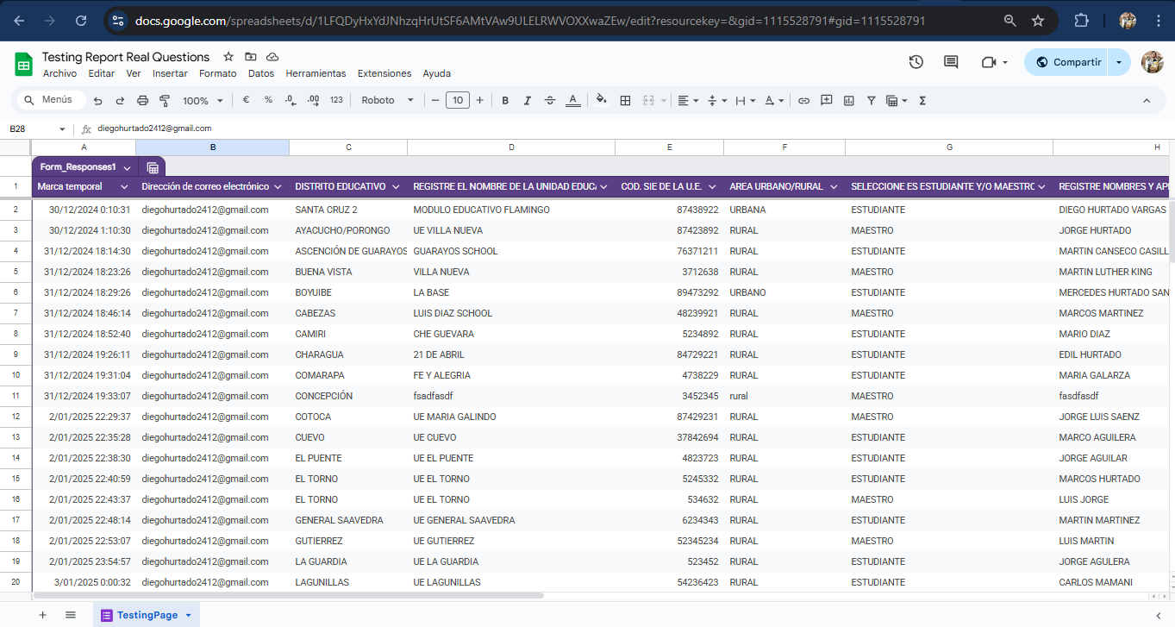Image resolution: width=1175 pixels, height=627 pixels.
Task: Move document using folder icon
Action: pyautogui.click(x=250, y=56)
